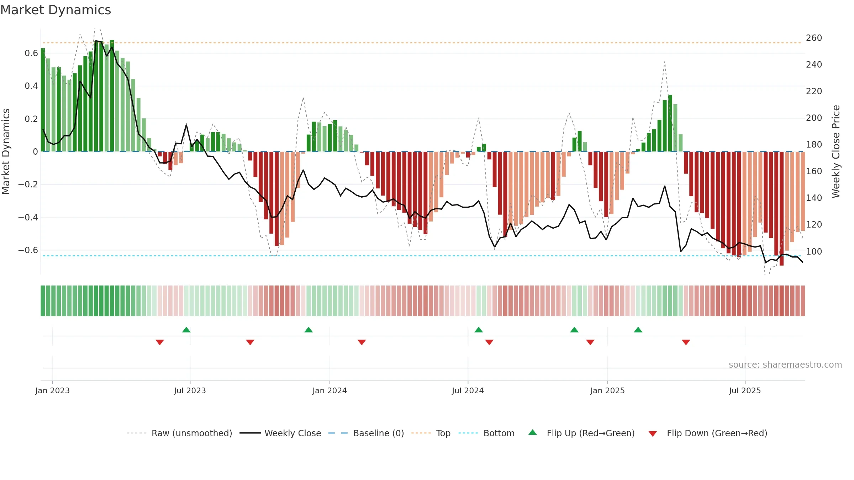
Task: Click the Market Dynamics chart title
Action: (x=56, y=10)
